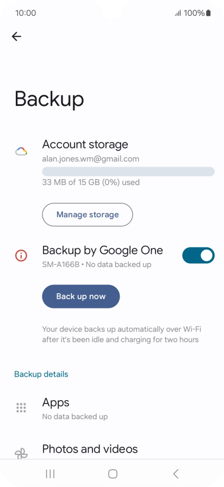This screenshot has height=487, width=224.
Task: Start backup with Back up now
Action: [81, 296]
